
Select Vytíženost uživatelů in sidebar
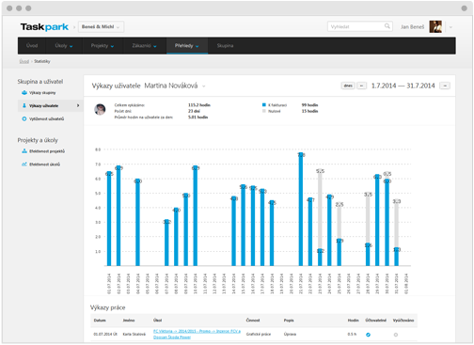[46, 119]
